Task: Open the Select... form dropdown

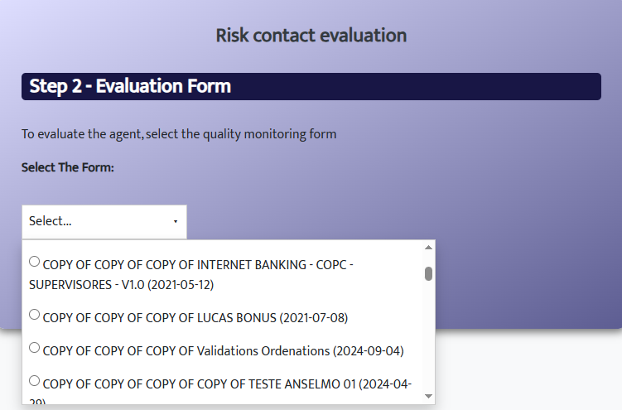Action: click(104, 221)
